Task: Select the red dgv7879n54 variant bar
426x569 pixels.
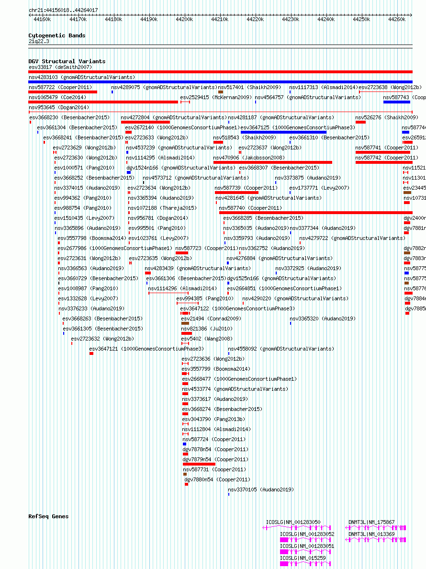Action: [199, 464]
